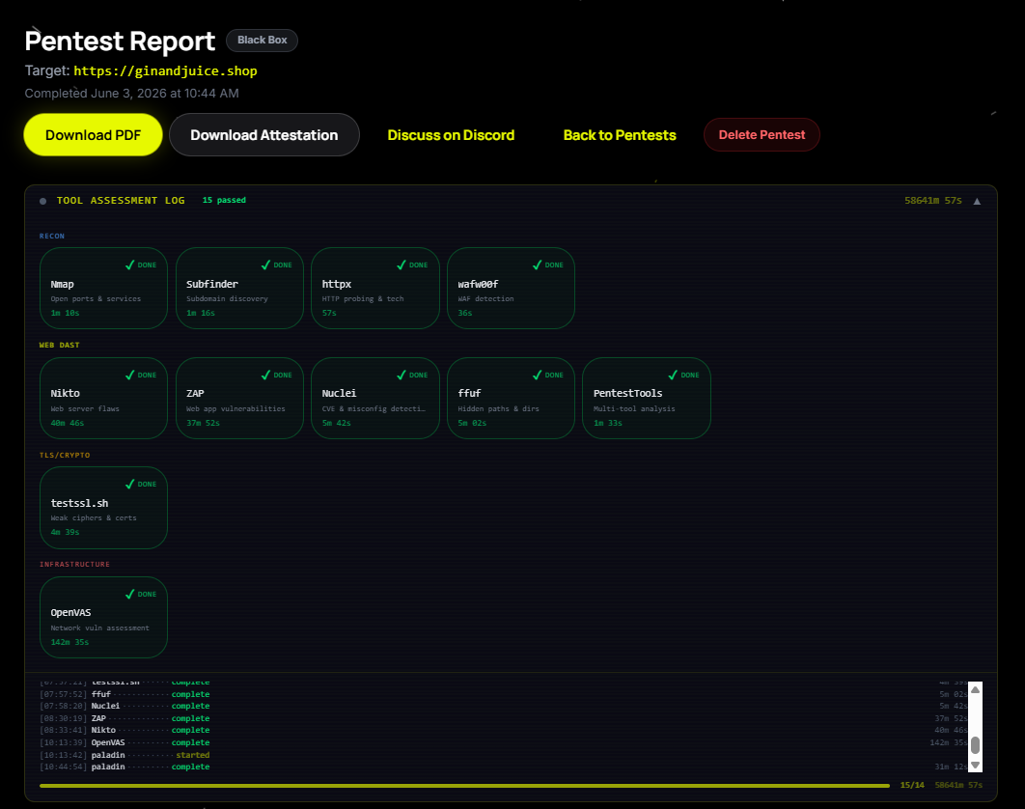
Task: Click the Black Box badge
Action: point(263,40)
